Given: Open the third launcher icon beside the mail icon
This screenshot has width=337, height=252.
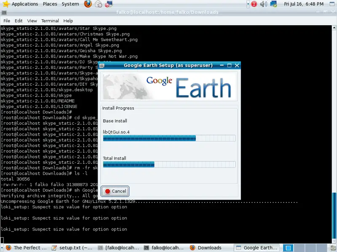Looking at the screenshot, I should tap(109, 4).
